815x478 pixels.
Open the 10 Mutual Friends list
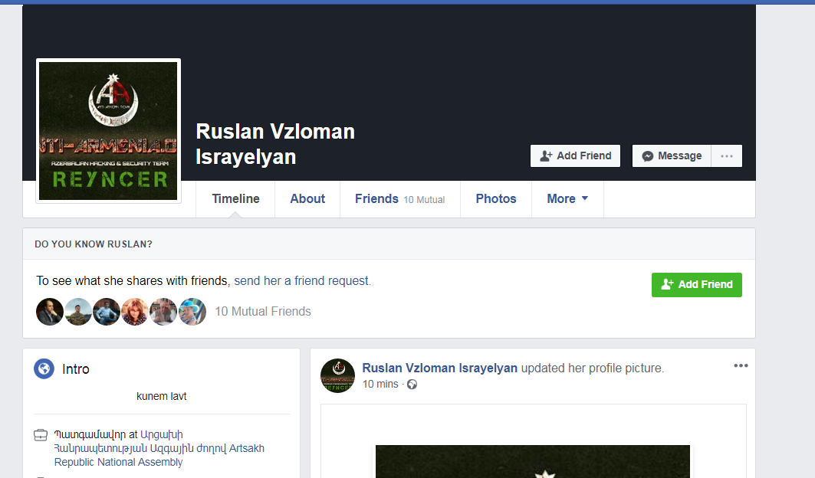pyautogui.click(x=263, y=312)
